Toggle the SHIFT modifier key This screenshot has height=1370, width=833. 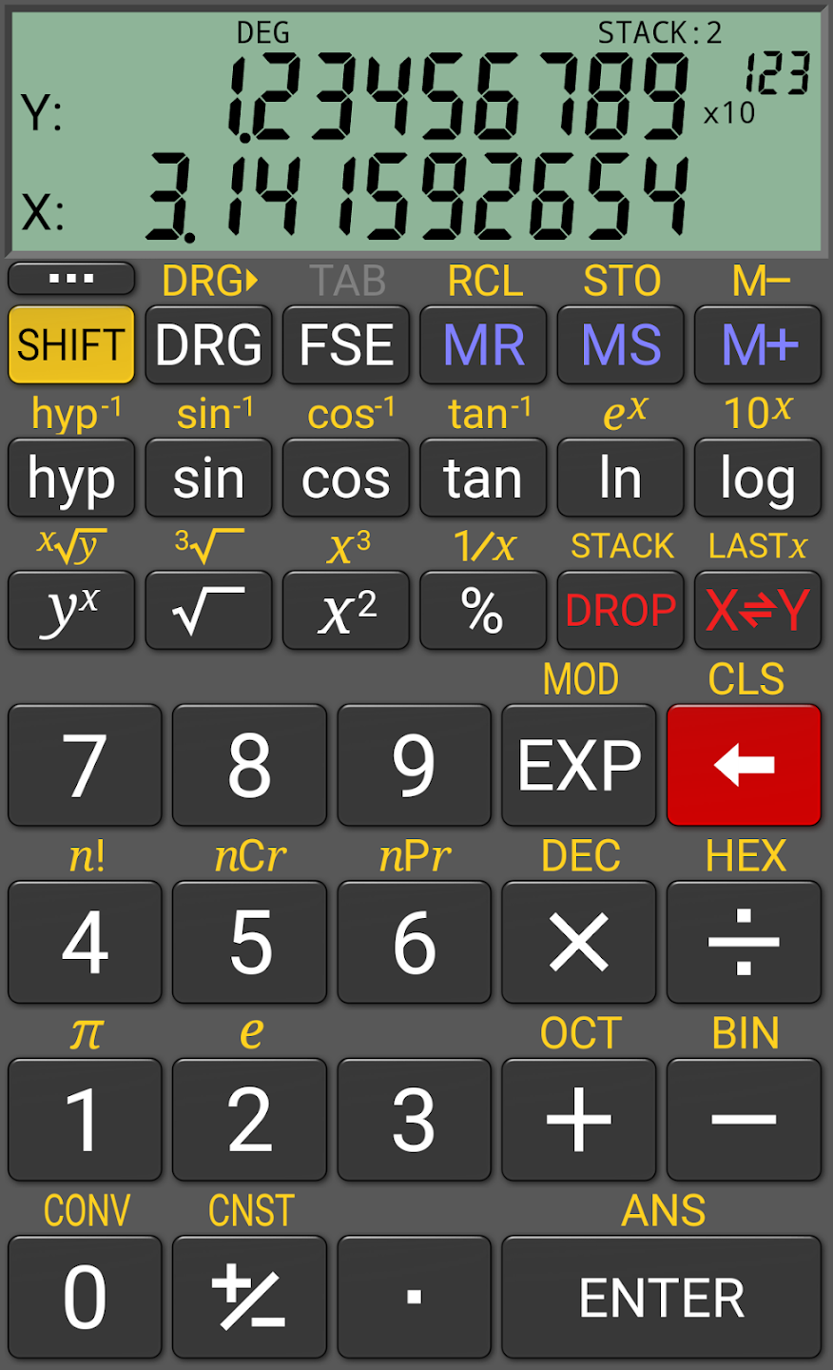click(70, 344)
